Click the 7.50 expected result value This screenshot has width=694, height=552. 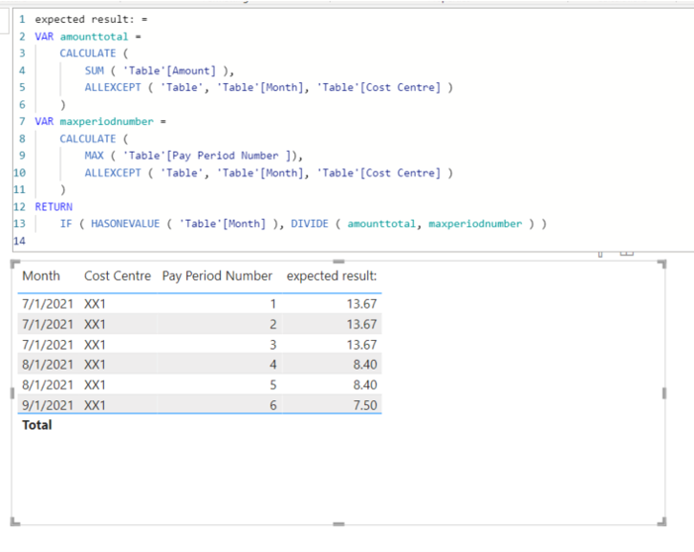pyautogui.click(x=365, y=405)
